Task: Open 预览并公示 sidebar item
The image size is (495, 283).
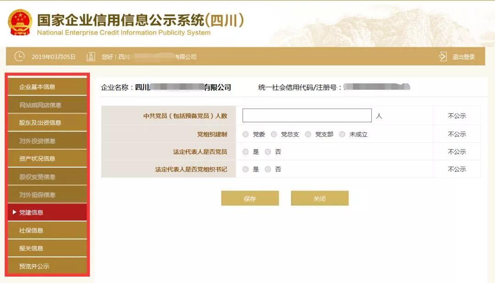Action: point(47,266)
